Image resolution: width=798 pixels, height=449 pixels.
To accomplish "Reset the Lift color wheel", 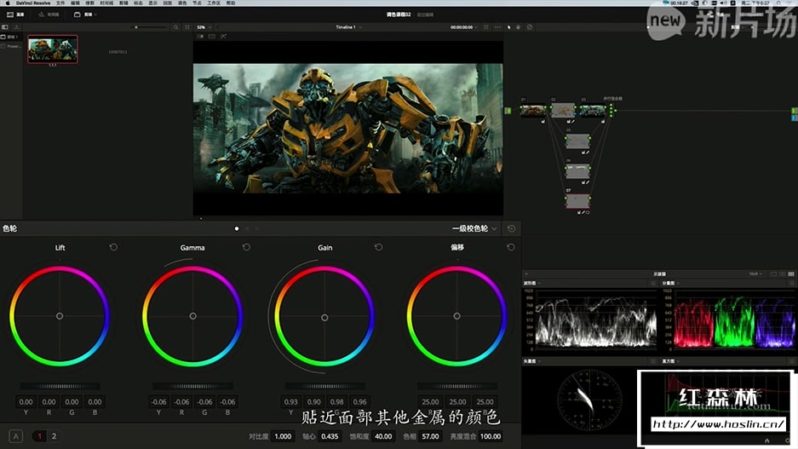I will [x=113, y=247].
